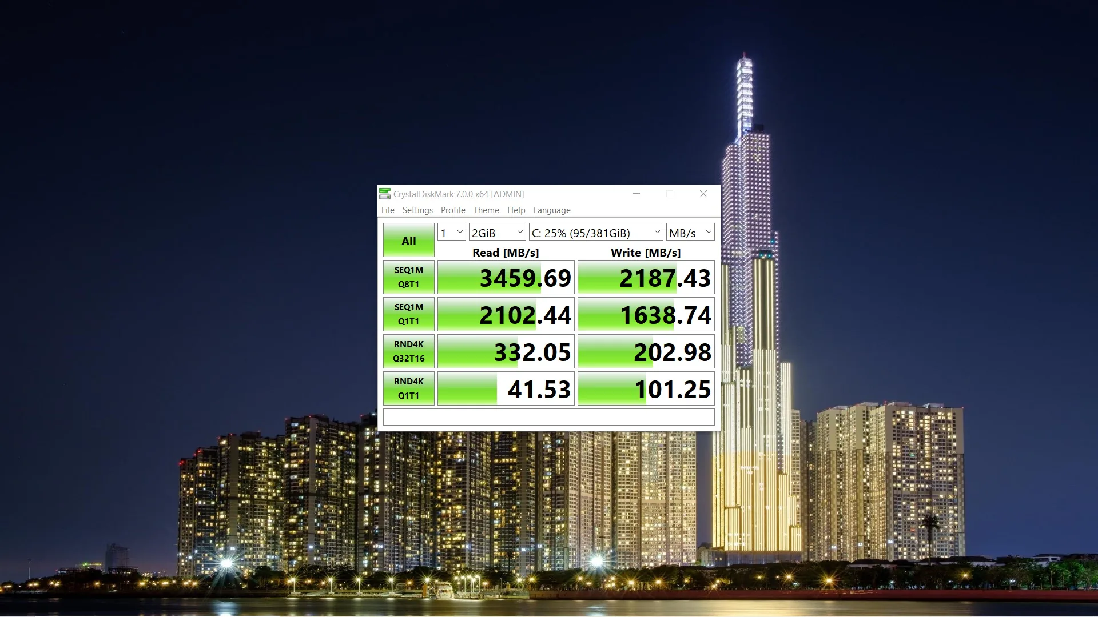Start the SEQ1M Q1T1 test

(408, 314)
